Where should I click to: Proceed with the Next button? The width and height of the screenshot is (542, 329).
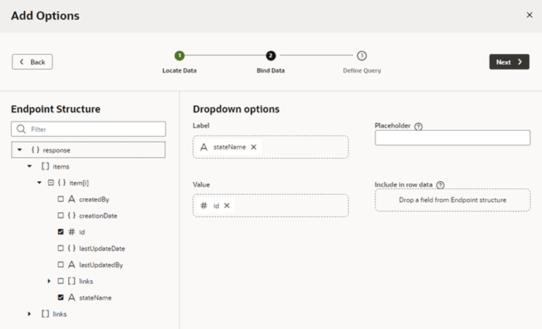click(x=509, y=62)
